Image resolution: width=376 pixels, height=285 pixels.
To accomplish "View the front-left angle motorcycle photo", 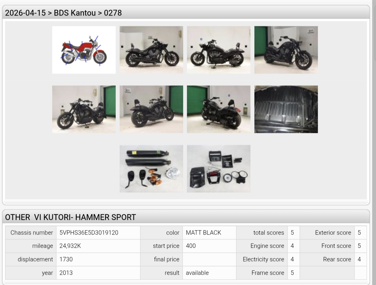I will click(x=84, y=109).
